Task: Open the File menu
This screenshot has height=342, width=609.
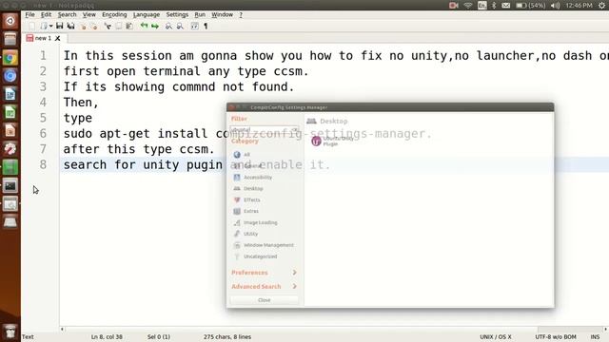Action: (x=29, y=14)
